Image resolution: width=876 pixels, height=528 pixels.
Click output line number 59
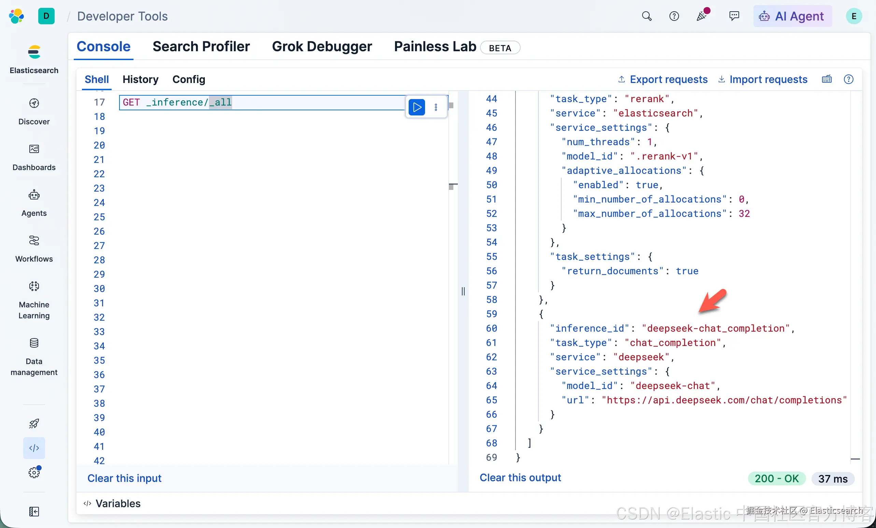pyautogui.click(x=491, y=314)
